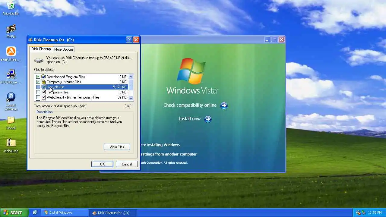Click Disk Cleanup for (C:) taskbar button
Image resolution: width=386 pixels, height=217 pixels.
(x=113, y=212)
